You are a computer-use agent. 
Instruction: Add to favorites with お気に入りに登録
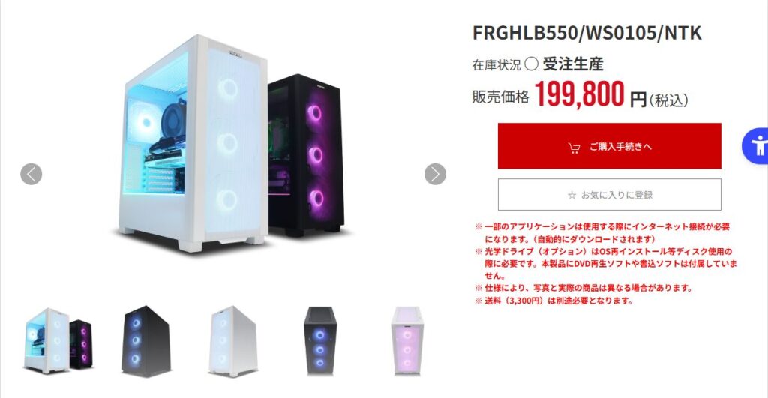pos(609,194)
